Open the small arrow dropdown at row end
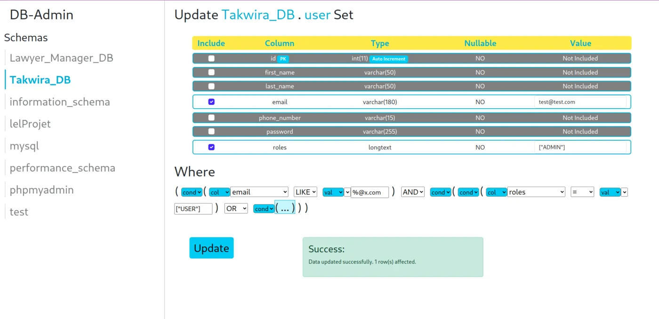The width and height of the screenshot is (659, 319). click(624, 192)
